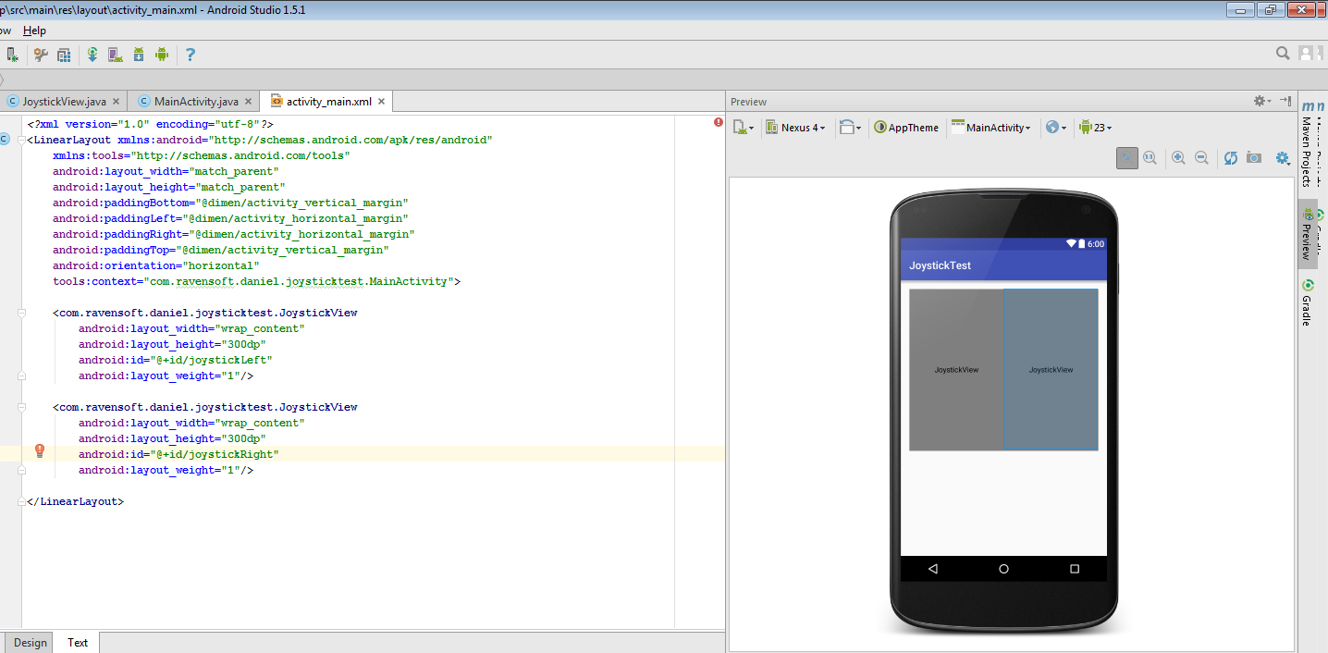Capture a preview screenshot with camera icon
Screen dimensions: 1328x653
1254,158
